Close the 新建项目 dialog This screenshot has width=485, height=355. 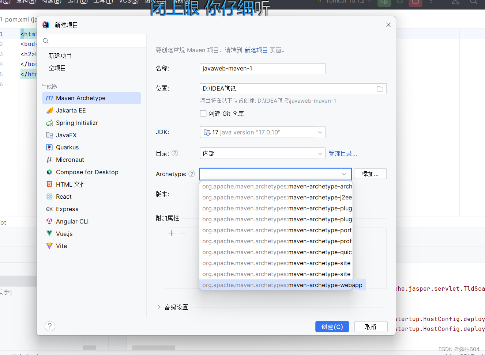[x=388, y=25]
